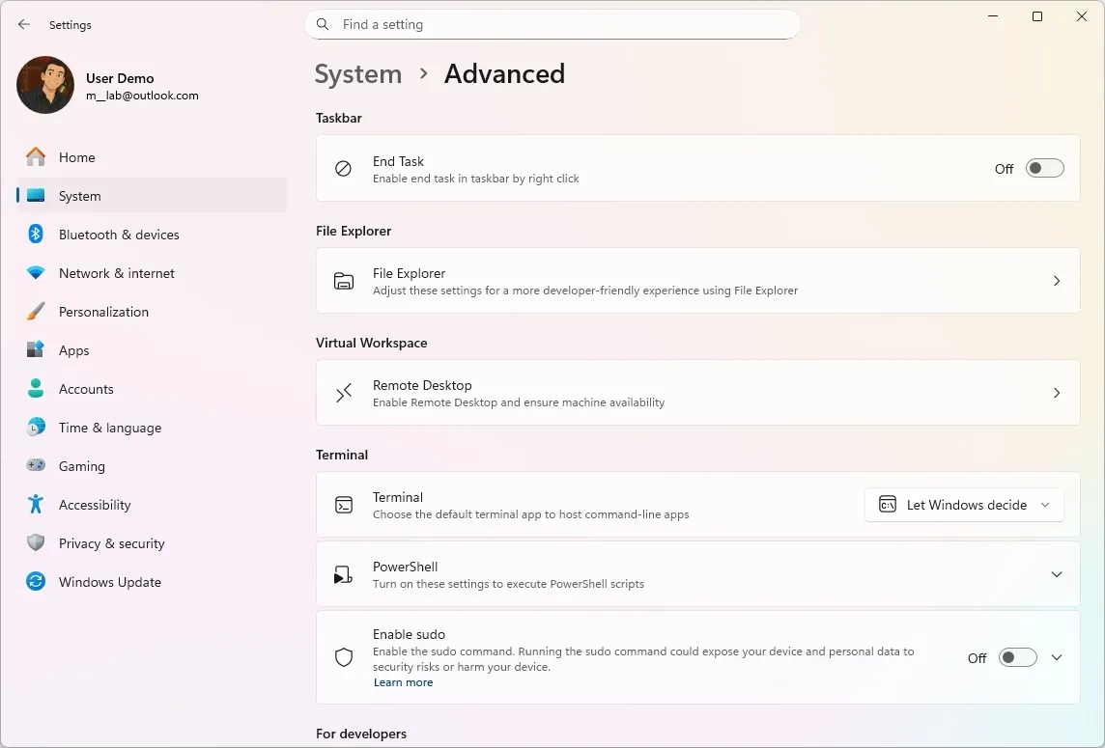Switch to Personalization settings
The height and width of the screenshot is (748, 1105).
103,312
